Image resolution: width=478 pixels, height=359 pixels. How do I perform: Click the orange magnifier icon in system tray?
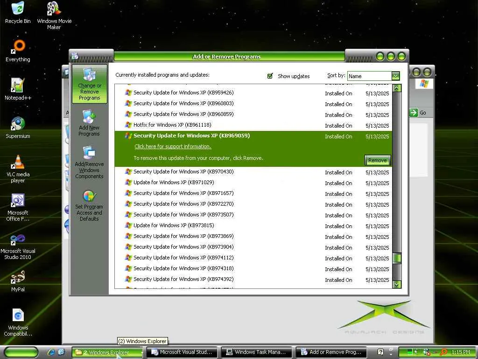[444, 352]
